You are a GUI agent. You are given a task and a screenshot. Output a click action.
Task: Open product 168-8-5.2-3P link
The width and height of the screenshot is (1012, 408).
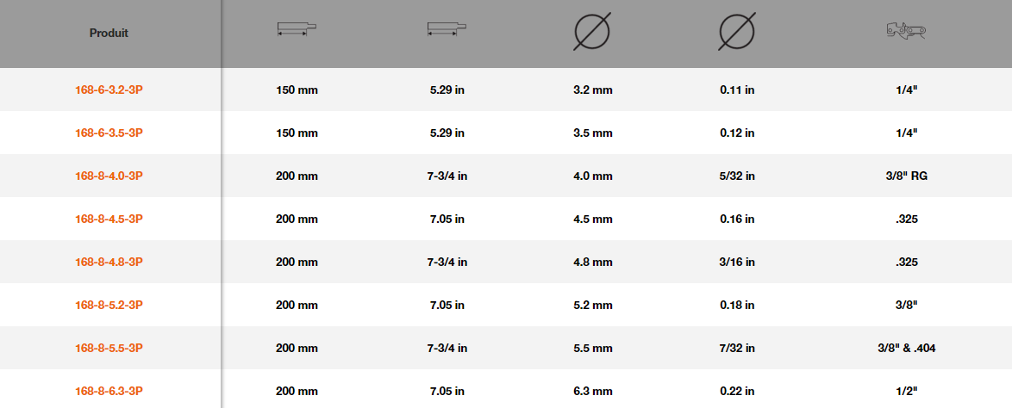click(x=109, y=305)
